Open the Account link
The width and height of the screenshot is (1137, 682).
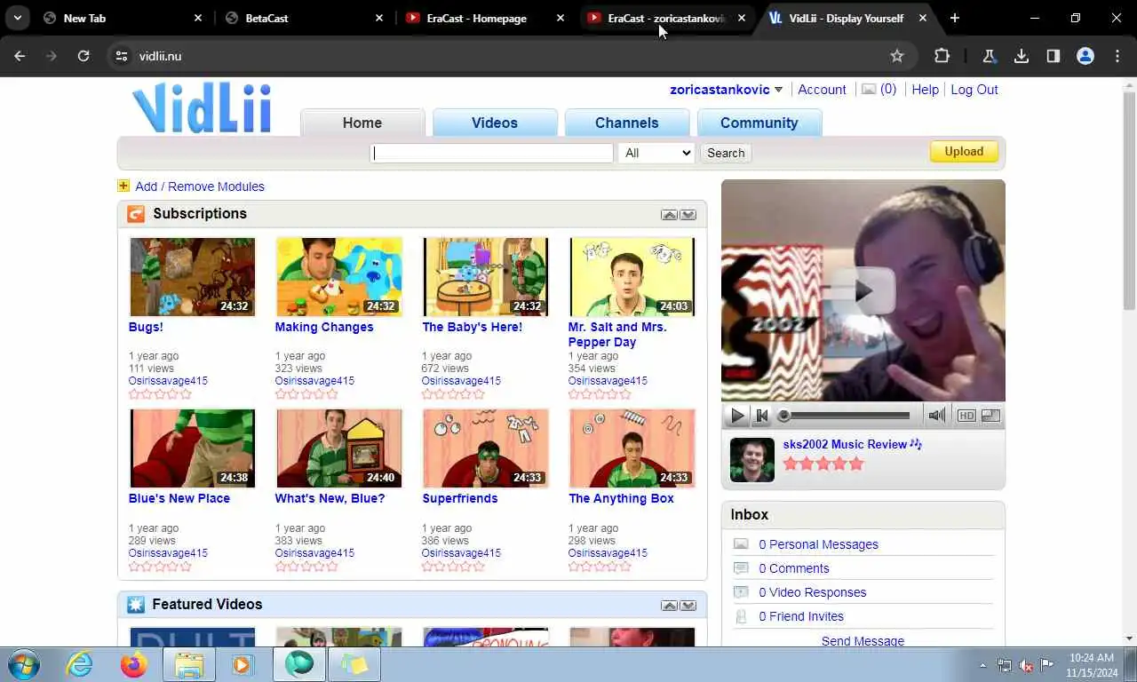pos(822,90)
